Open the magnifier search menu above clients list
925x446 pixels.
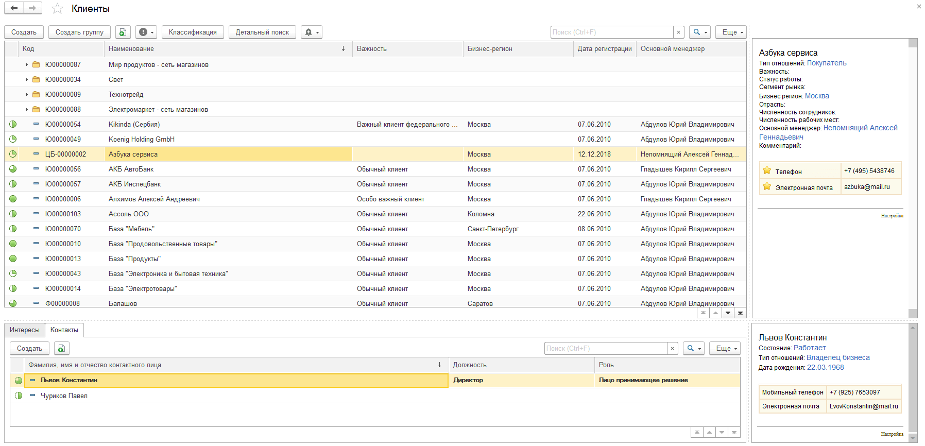[699, 32]
